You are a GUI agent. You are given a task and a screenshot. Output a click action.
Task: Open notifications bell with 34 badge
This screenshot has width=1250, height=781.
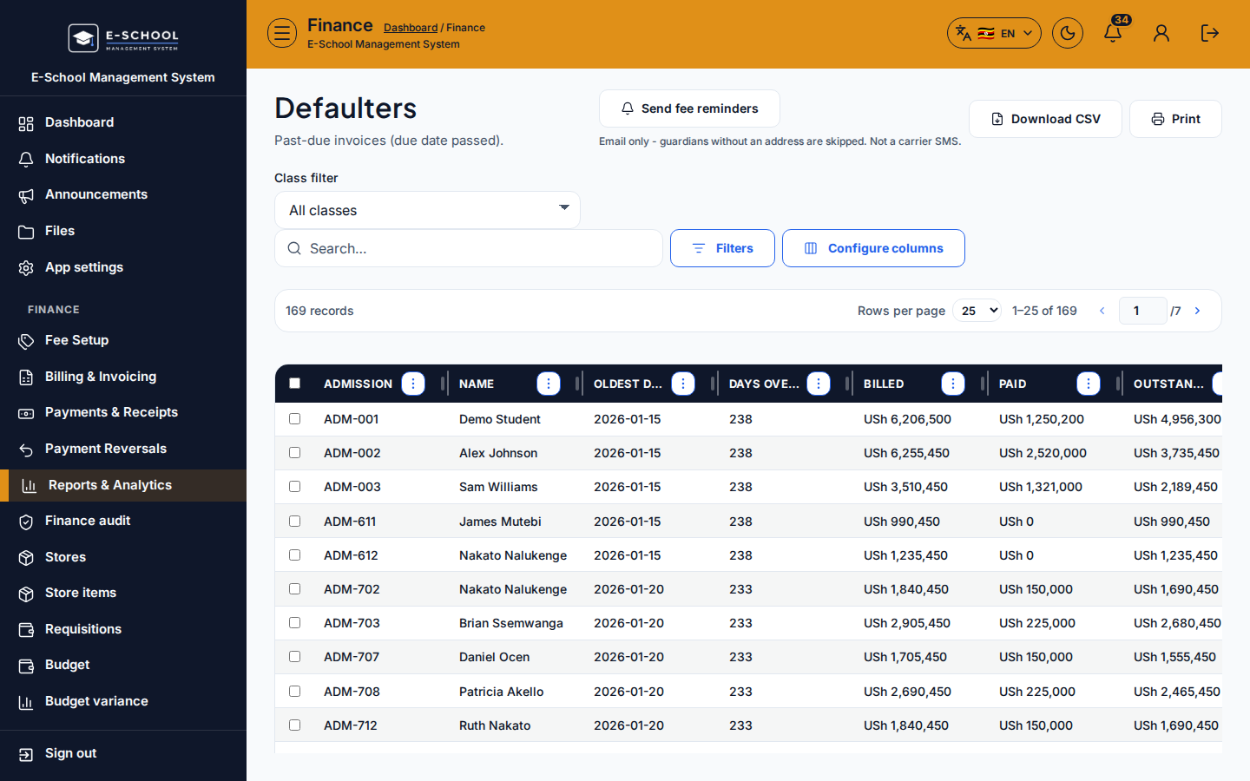1114,33
